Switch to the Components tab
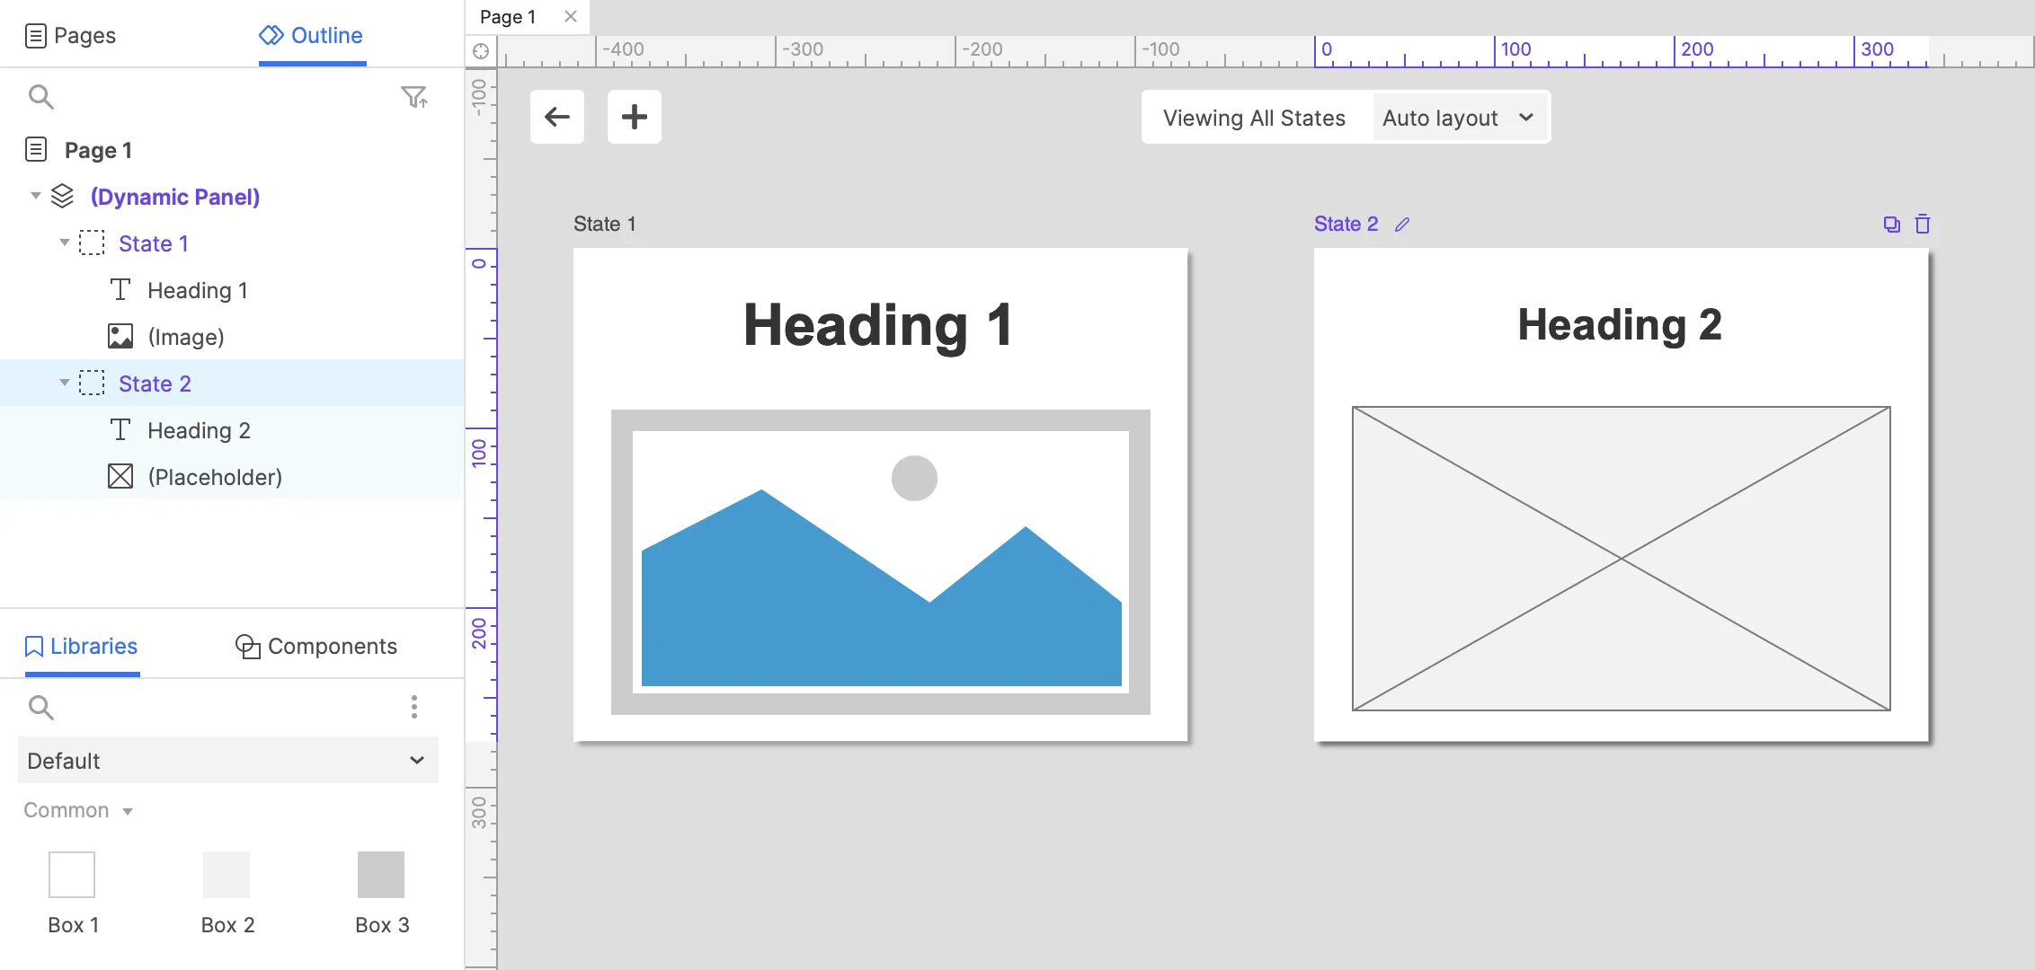Screen dimensions: 2035x970 (316, 646)
